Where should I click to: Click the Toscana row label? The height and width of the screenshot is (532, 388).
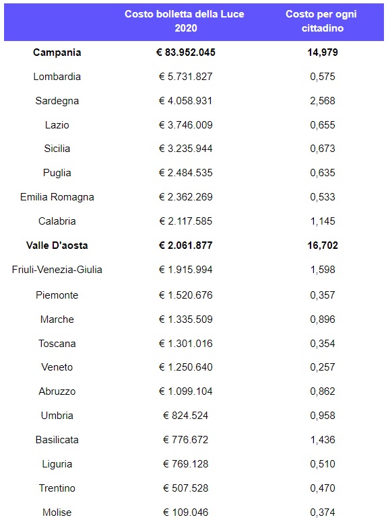coord(57,344)
